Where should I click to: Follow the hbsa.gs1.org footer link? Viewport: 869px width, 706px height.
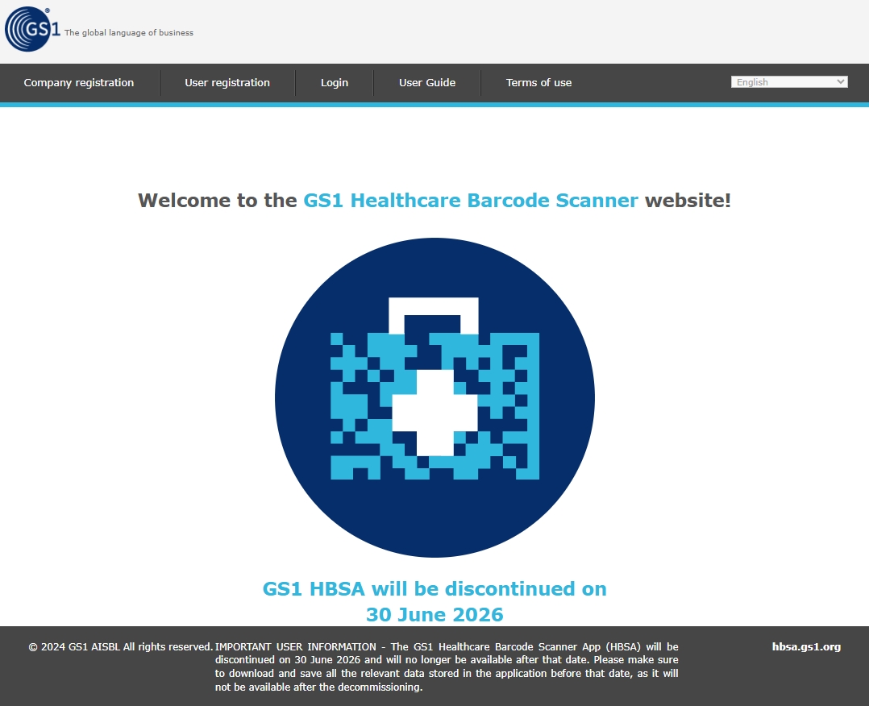[806, 646]
